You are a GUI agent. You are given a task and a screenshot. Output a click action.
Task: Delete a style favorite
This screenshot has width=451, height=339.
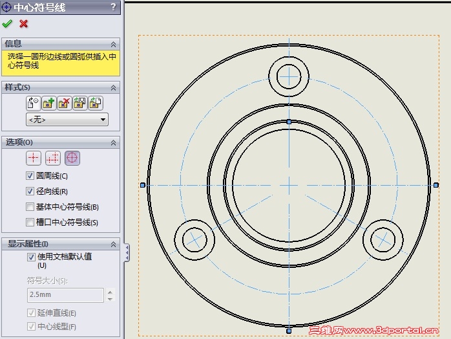pos(65,103)
